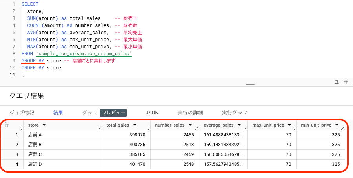Click the 行 column resize handle
The width and height of the screenshot is (353, 178).
(21, 128)
